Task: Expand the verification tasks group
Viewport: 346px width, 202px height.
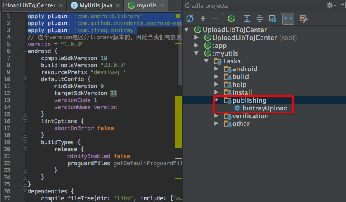Action: coord(216,116)
